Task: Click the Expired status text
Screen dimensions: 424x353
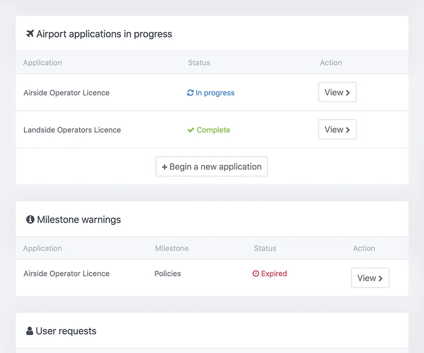Action: click(x=275, y=273)
